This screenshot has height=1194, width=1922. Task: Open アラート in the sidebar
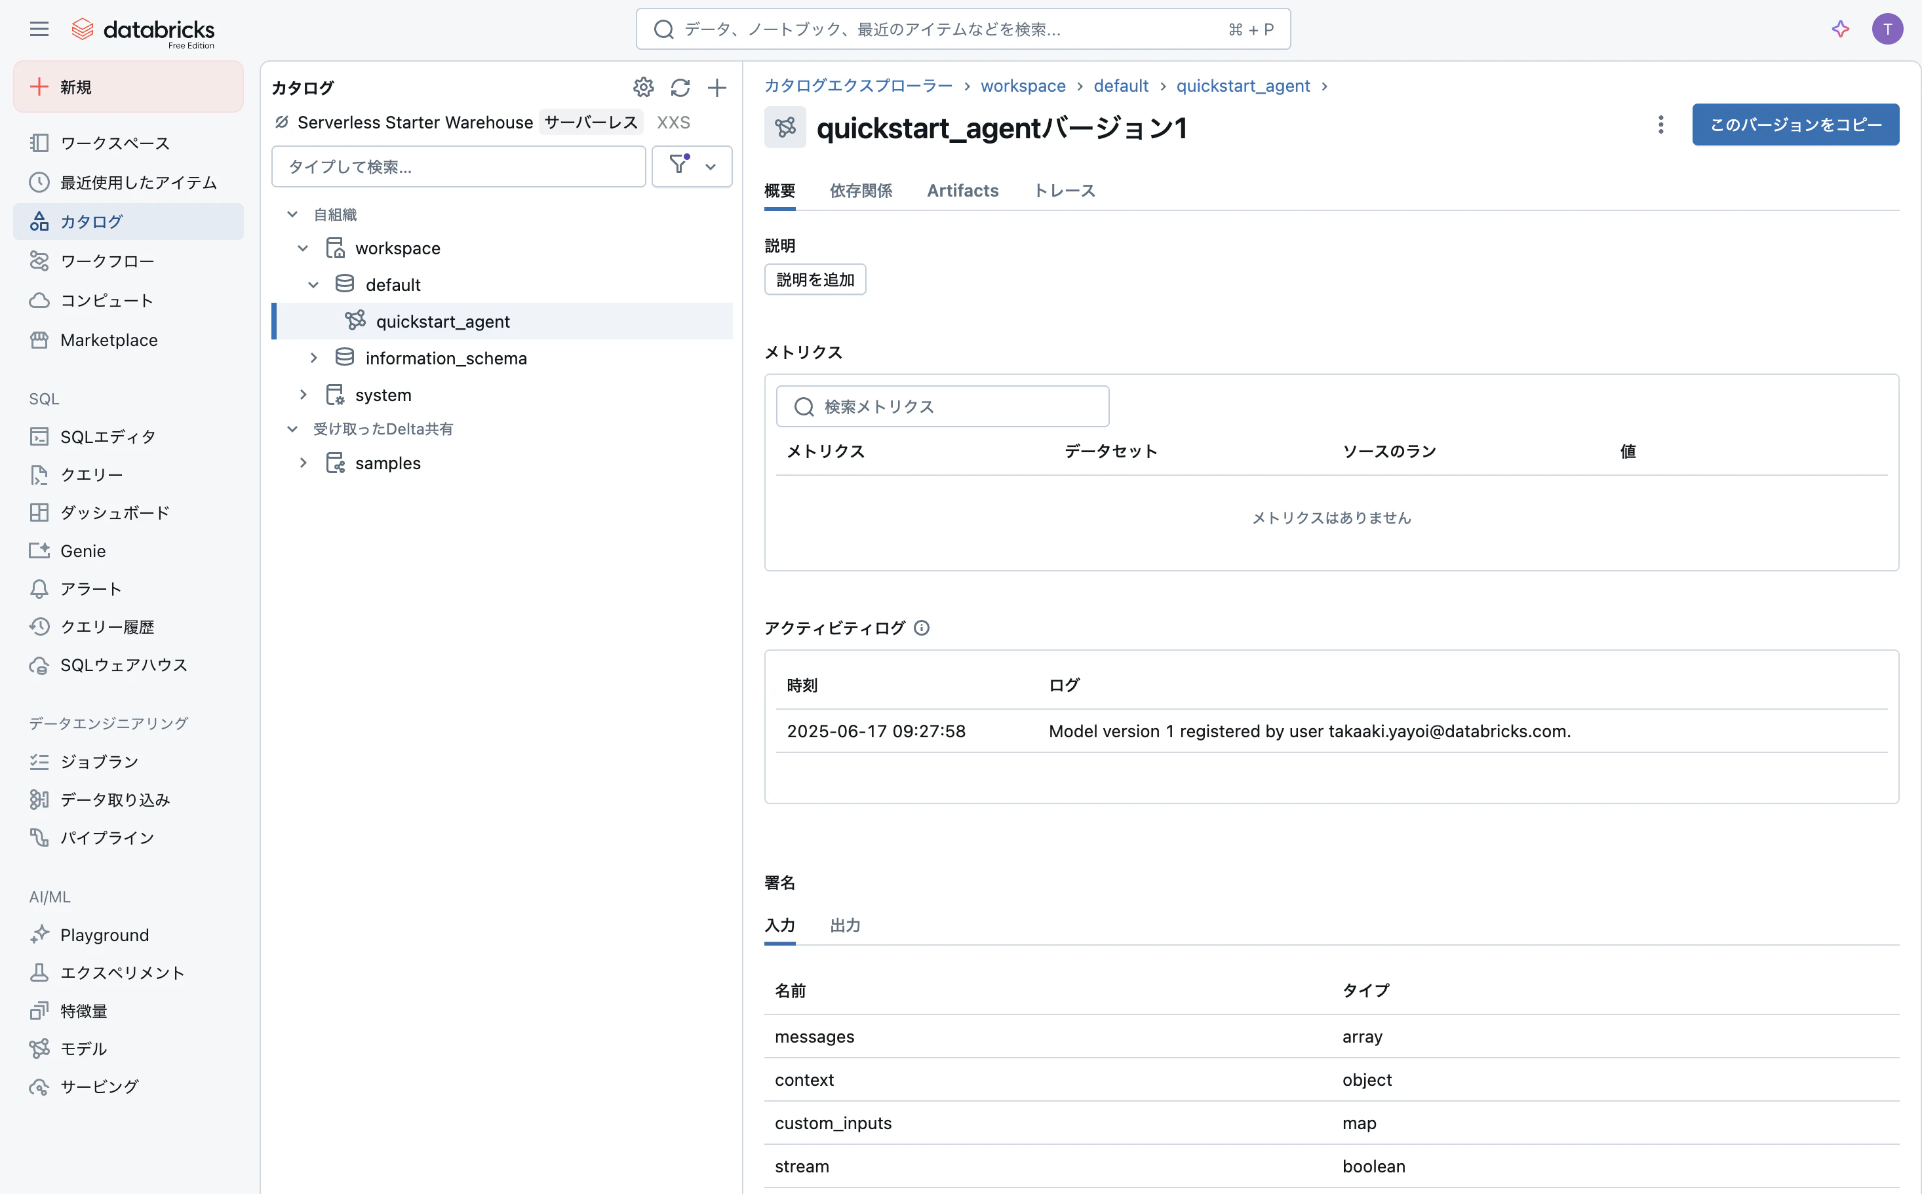[128, 589]
